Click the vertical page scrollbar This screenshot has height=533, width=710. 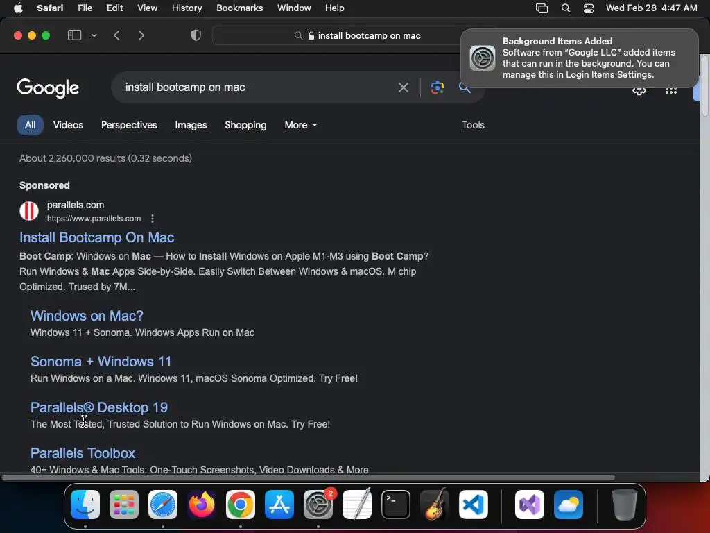pyautogui.click(x=704, y=86)
